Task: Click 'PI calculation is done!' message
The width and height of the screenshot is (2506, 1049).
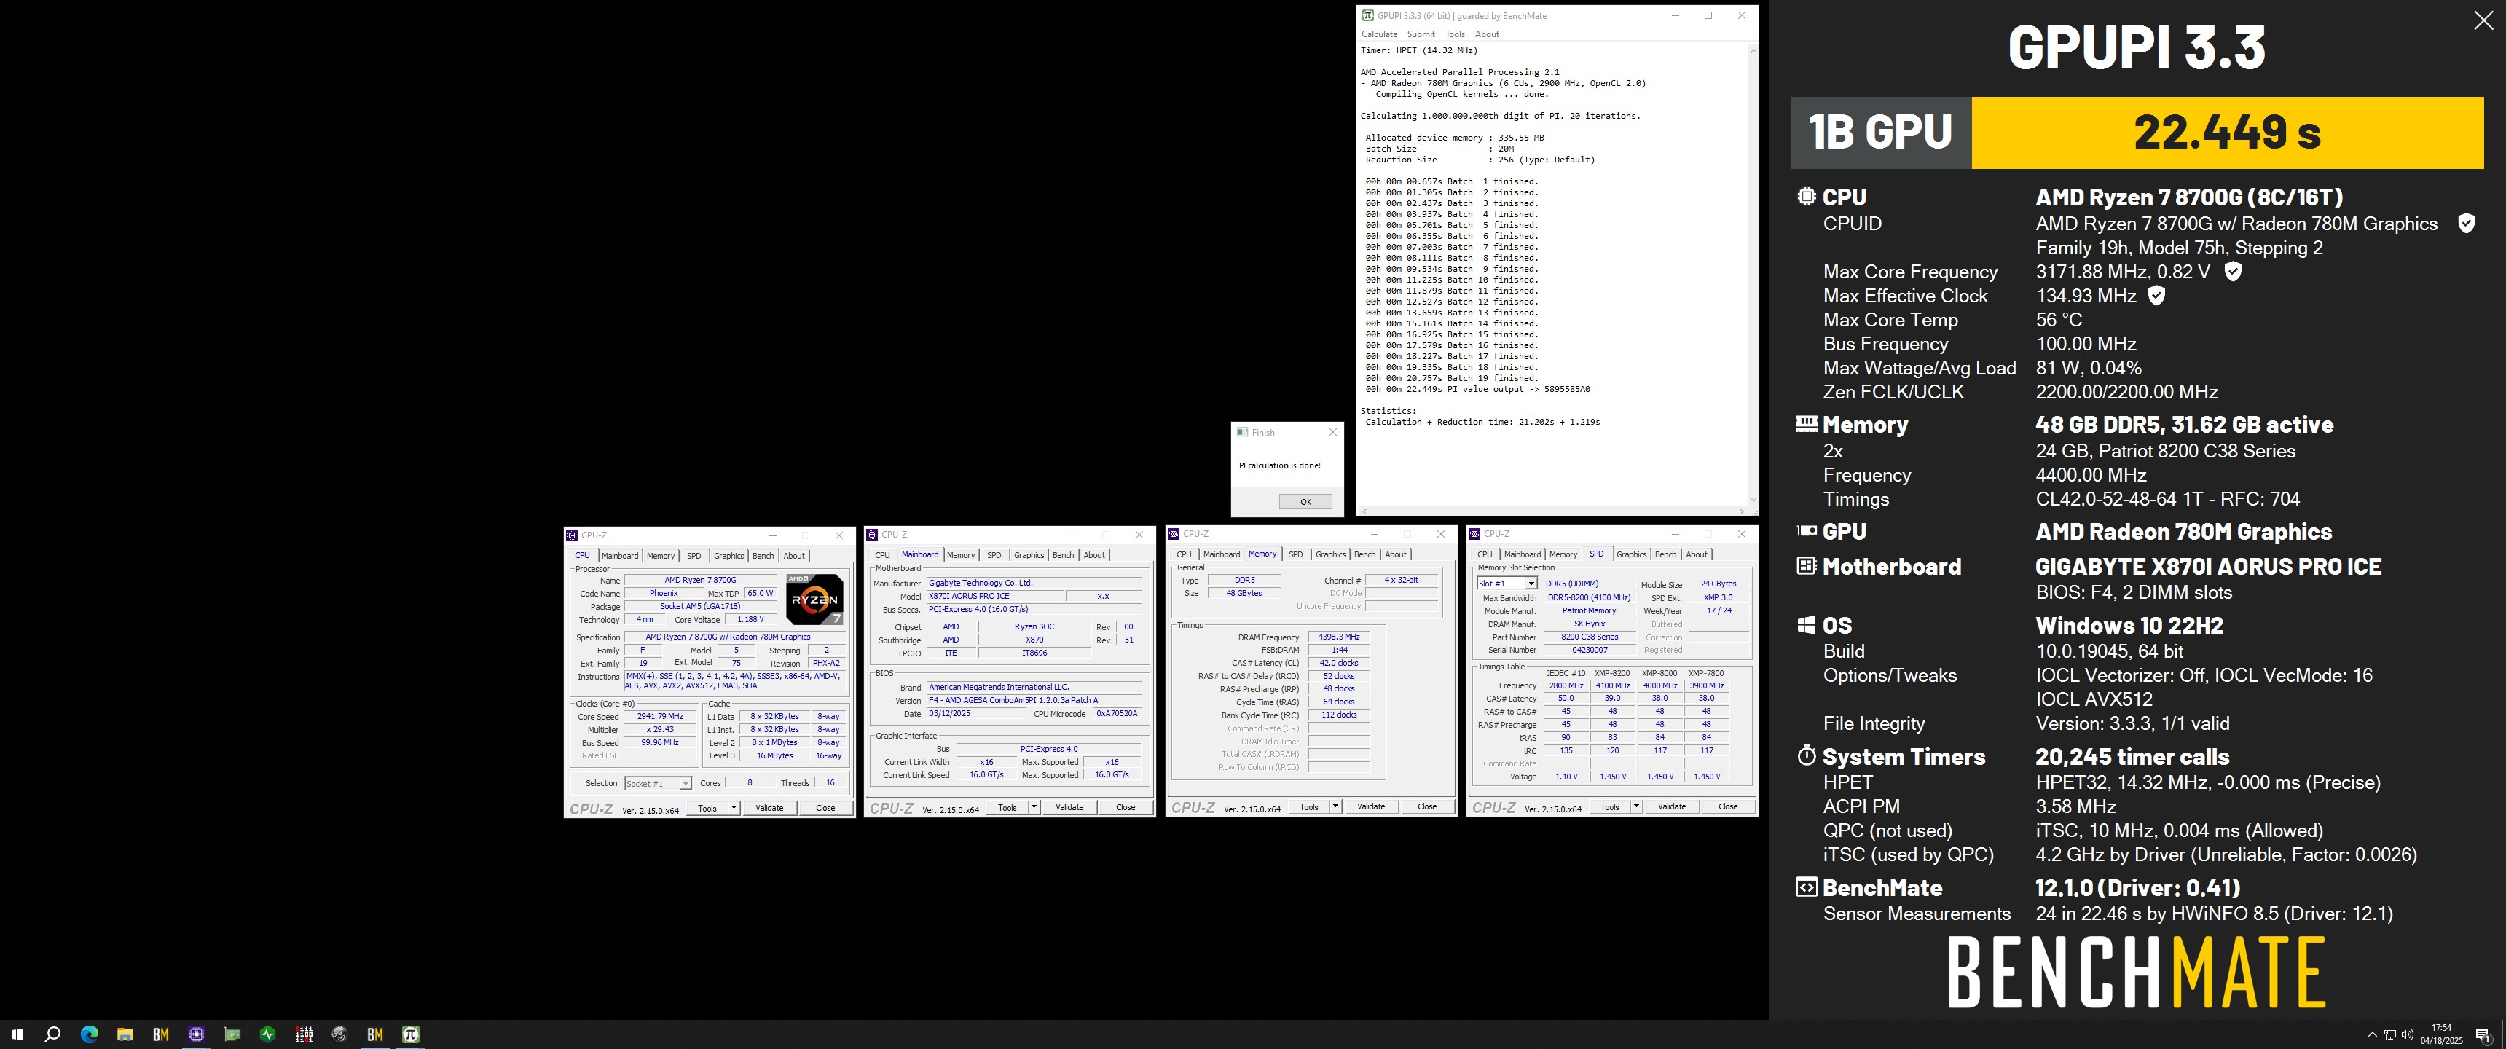Action: (1279, 465)
